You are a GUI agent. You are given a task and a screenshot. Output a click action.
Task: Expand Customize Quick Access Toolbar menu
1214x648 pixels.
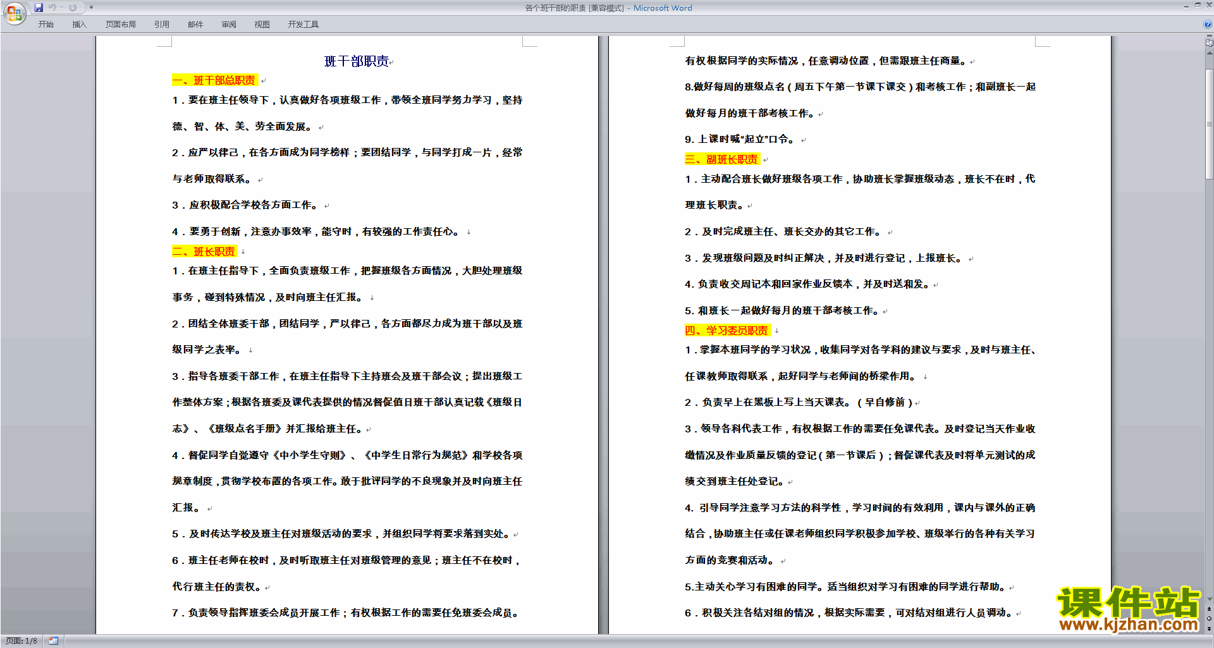[x=92, y=8]
